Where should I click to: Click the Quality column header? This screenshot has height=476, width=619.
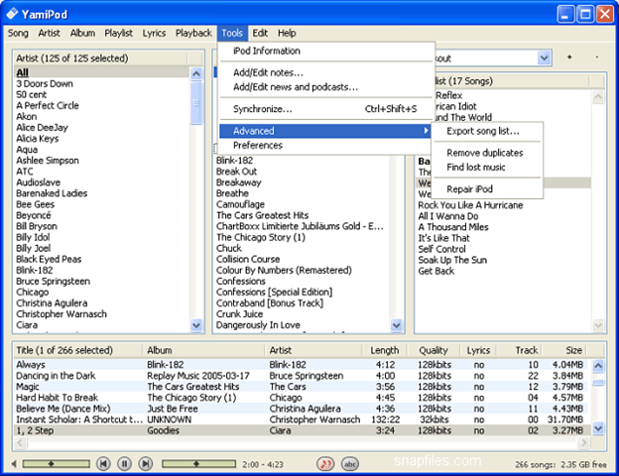pos(433,350)
